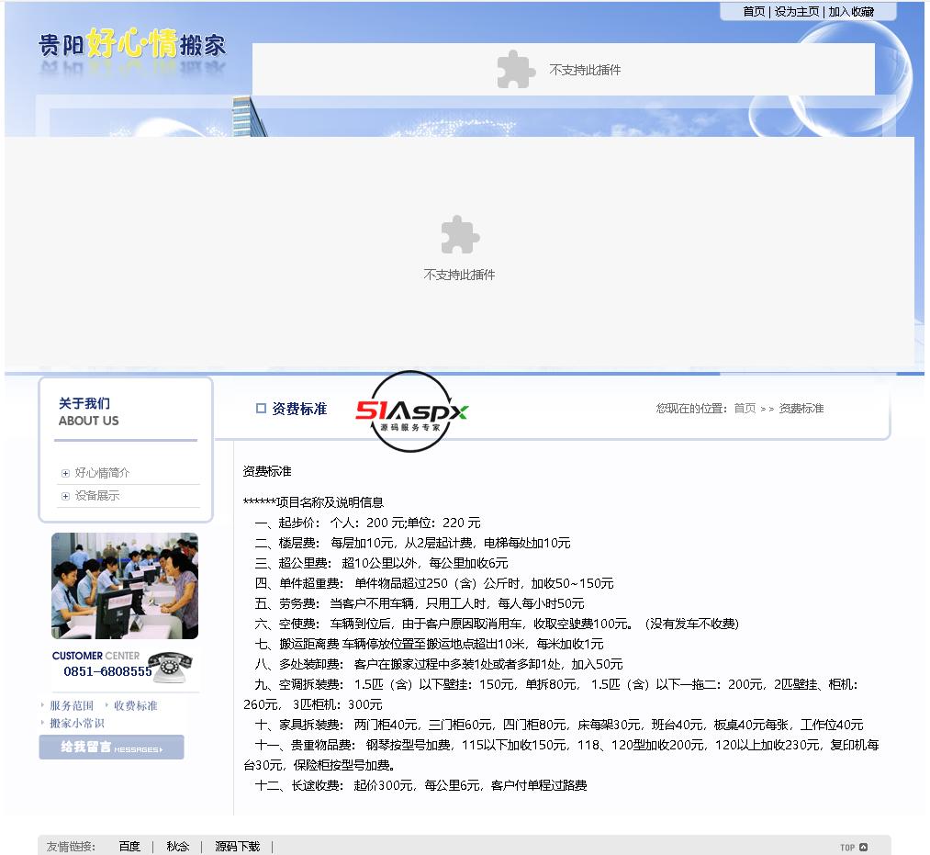The height and width of the screenshot is (855, 930).
Task: Click the line 二、楼层费 pricing text
Action: click(x=413, y=543)
